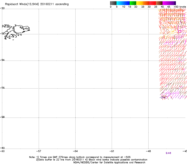187x164 pixels.
Task: Click the '-57' longitude axis label
Action: (39, 151)
